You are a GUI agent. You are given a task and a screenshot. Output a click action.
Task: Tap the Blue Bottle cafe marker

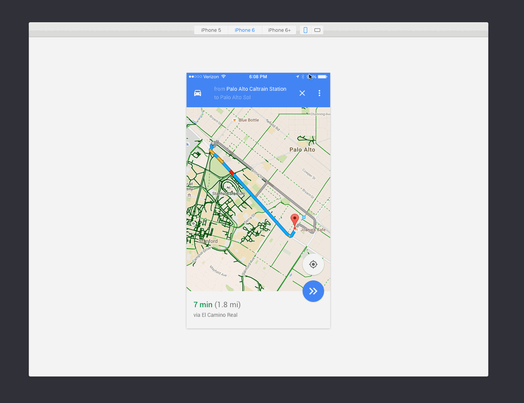click(234, 120)
